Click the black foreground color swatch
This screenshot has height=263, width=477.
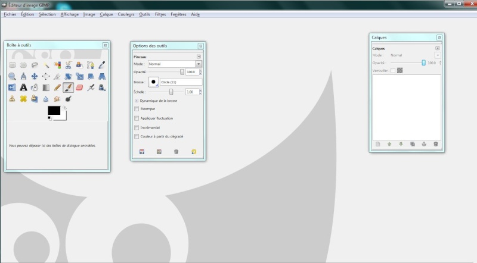pos(54,111)
